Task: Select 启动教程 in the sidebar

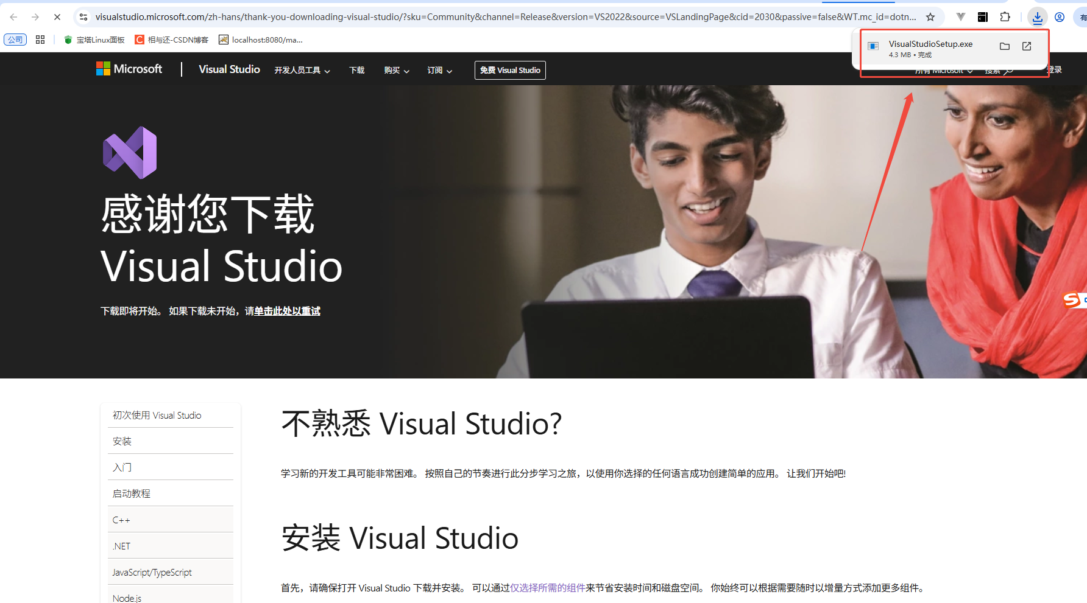Action: (170, 493)
